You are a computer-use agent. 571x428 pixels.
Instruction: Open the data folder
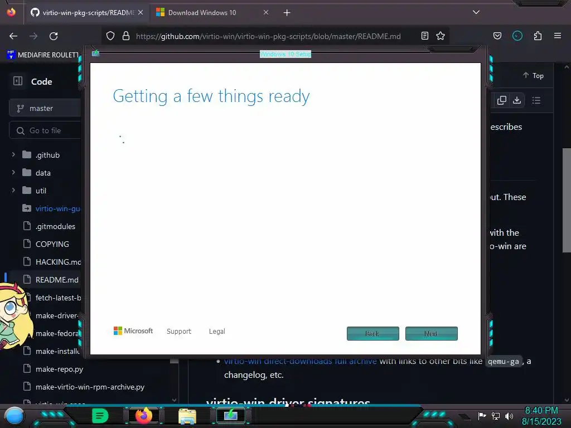[x=43, y=173]
